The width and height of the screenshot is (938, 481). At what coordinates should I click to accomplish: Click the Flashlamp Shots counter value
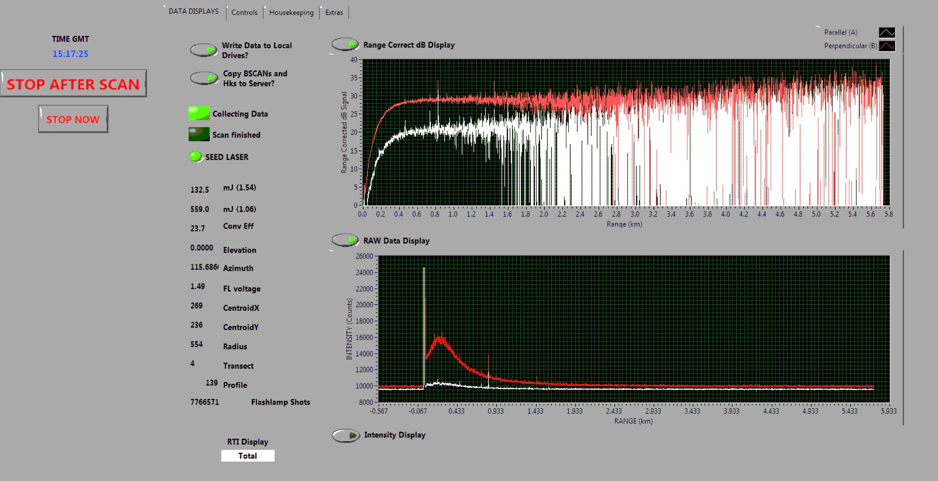coord(205,402)
